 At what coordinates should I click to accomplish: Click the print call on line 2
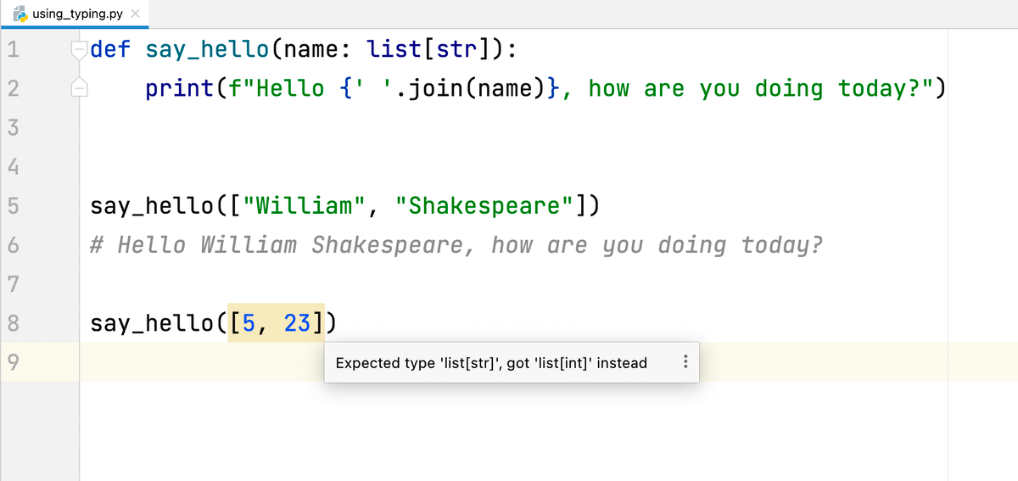[x=179, y=88]
